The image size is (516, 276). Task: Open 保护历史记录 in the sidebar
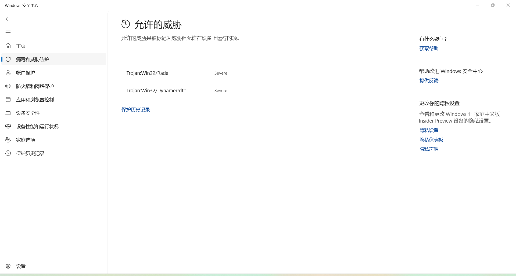tap(54, 153)
